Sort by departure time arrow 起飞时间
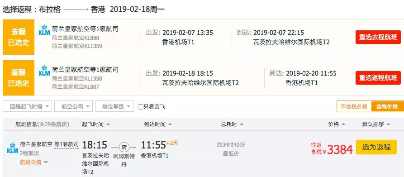 (x=108, y=124)
